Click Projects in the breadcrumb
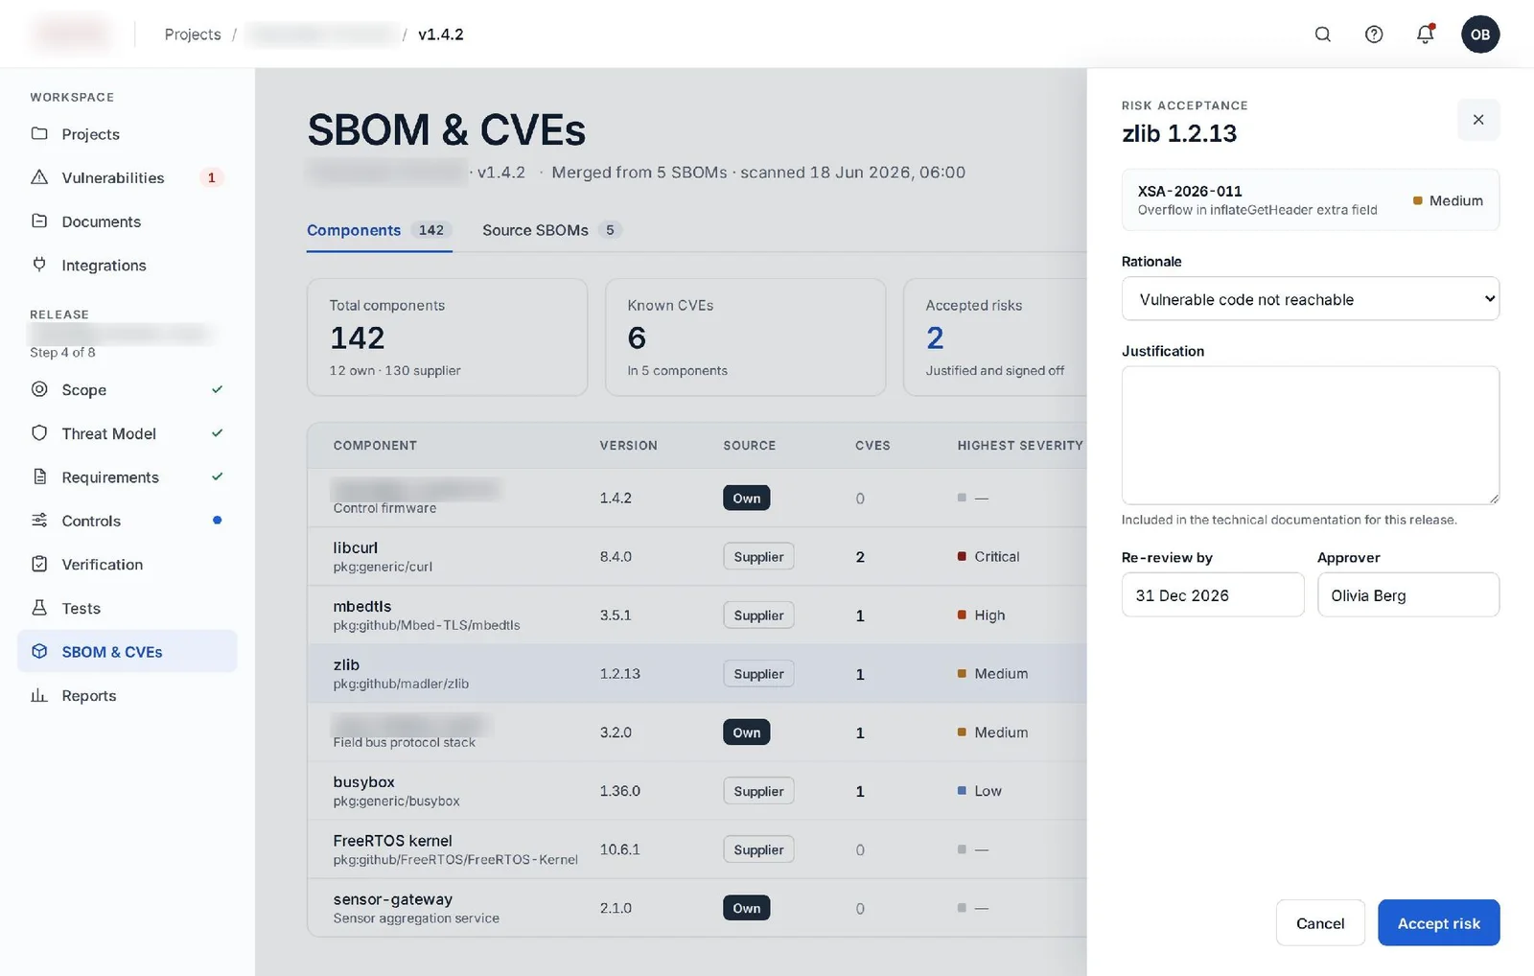 click(193, 35)
